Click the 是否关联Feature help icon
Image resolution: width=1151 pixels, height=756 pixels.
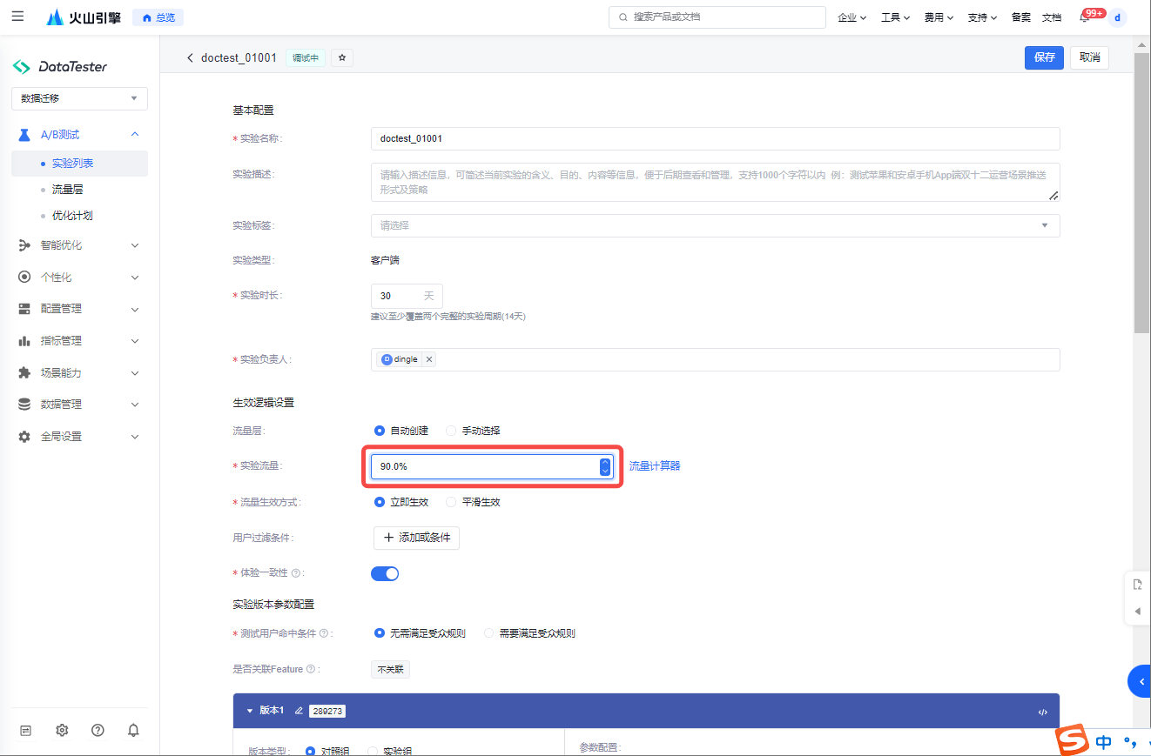coord(311,669)
